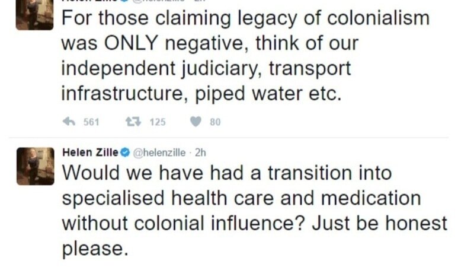Click "Would we have had a transition into"
The image size is (474, 267).
(x=227, y=173)
